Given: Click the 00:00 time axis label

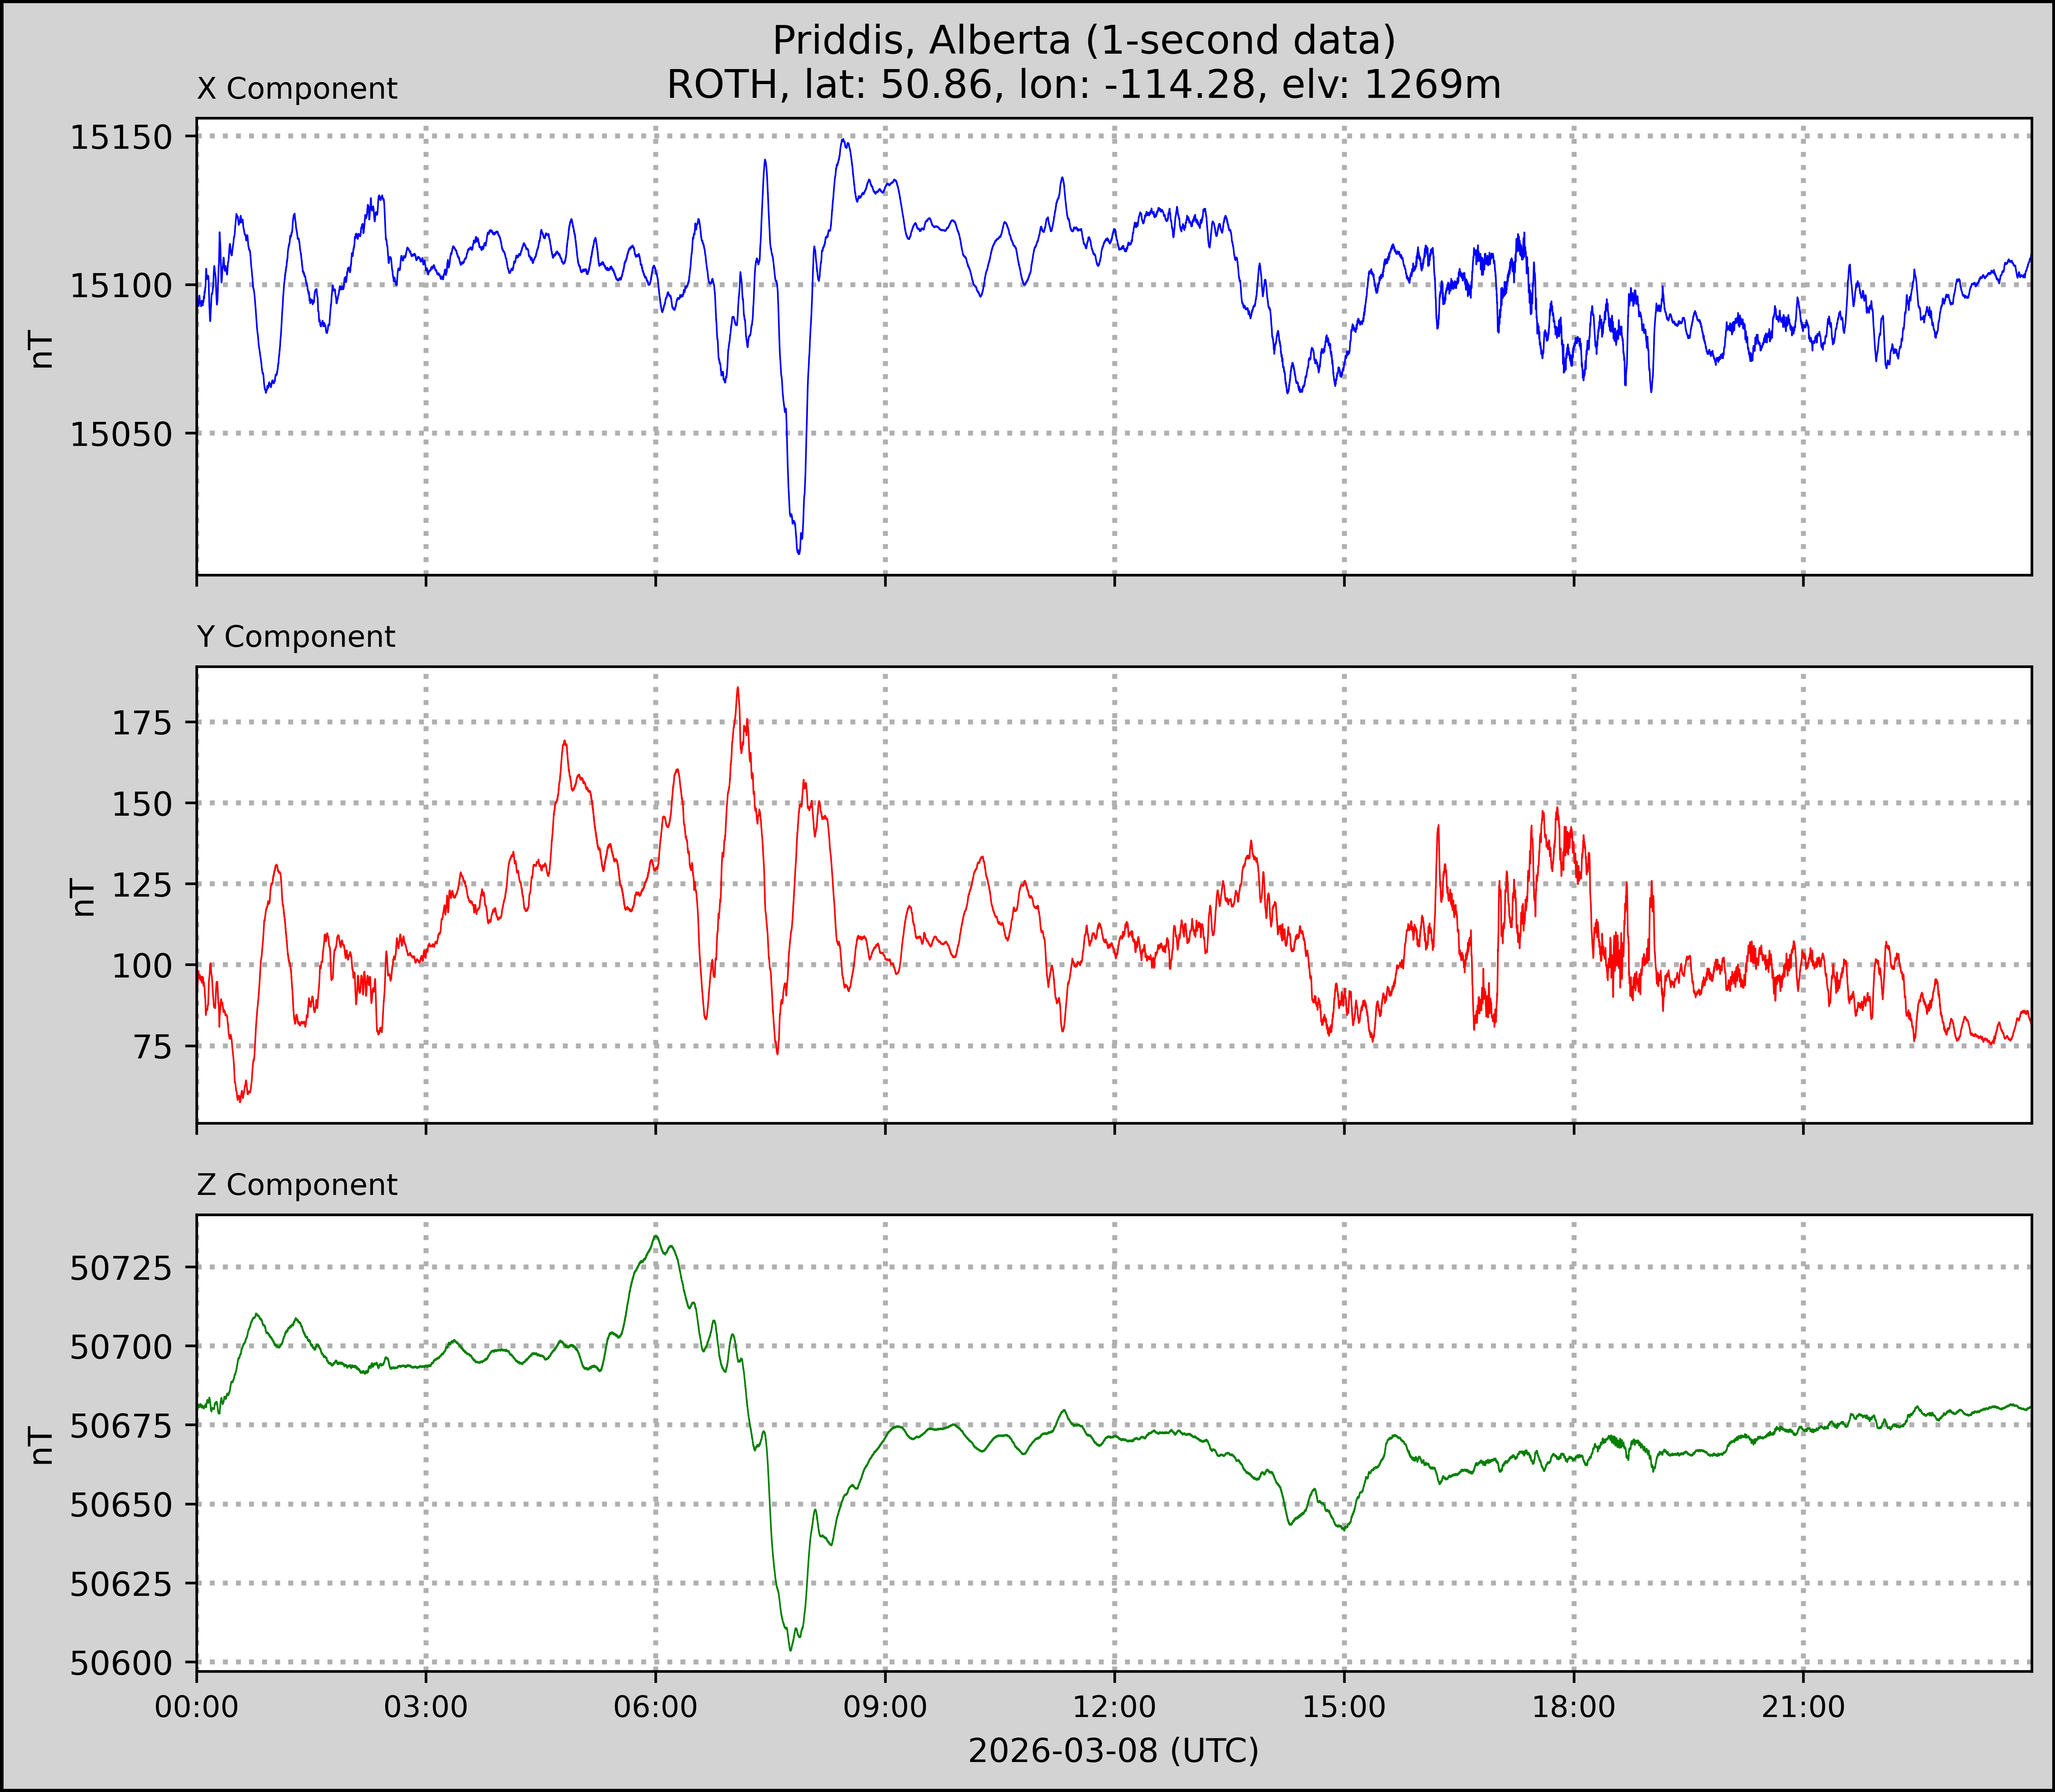Looking at the screenshot, I should point(197,1706).
